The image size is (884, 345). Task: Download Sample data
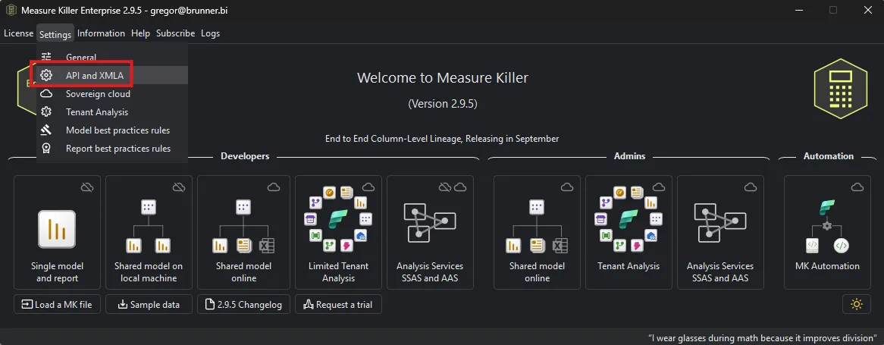[149, 304]
